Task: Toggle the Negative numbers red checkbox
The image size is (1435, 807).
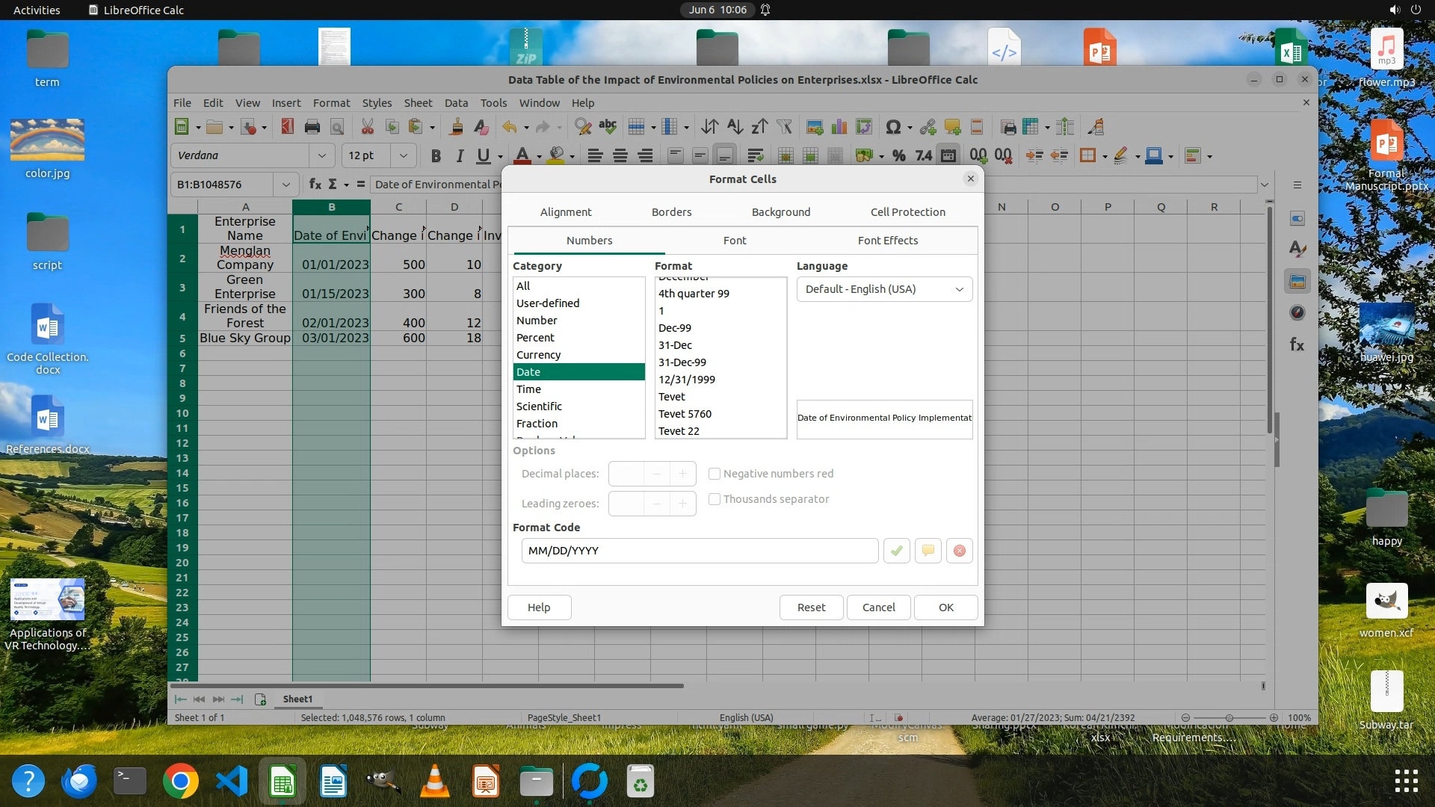Action: 715,474
